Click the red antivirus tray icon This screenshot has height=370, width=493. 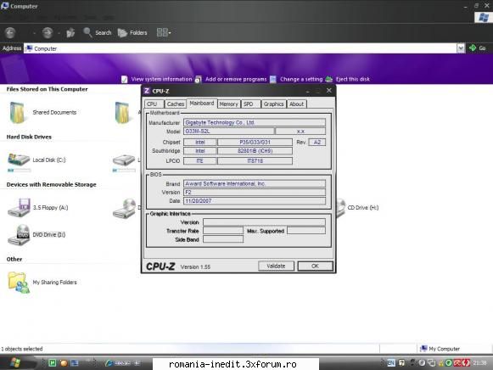coord(457,362)
